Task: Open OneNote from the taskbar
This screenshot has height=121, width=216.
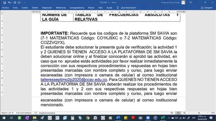Action: click(27, 118)
